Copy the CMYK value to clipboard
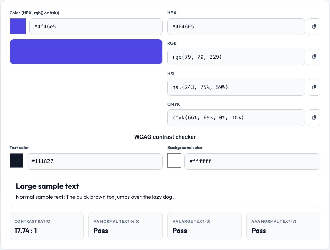This screenshot has height=250, width=330. tap(314, 118)
